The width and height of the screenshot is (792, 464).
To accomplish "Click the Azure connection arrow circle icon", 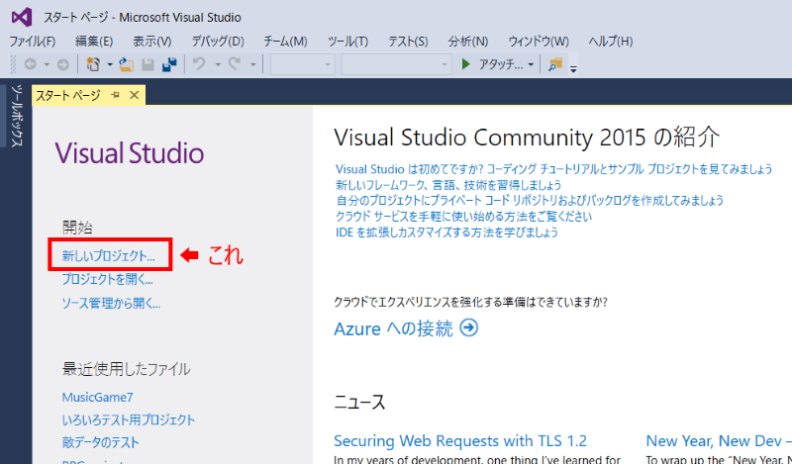I will click(468, 327).
